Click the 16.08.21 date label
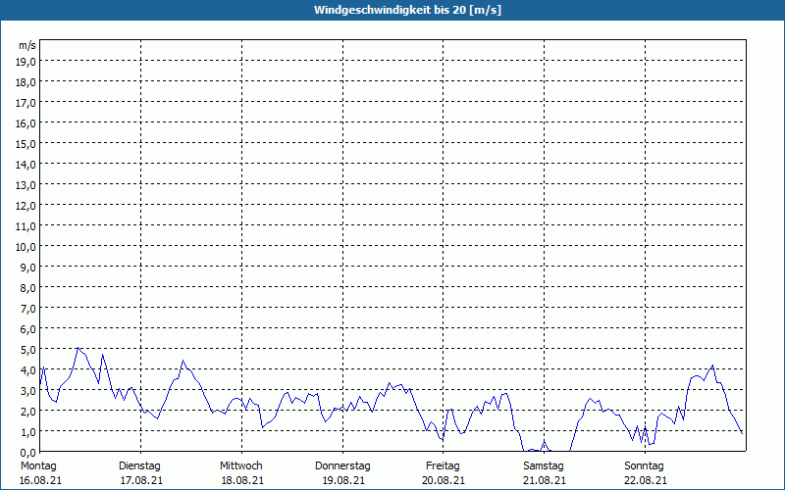 38,480
